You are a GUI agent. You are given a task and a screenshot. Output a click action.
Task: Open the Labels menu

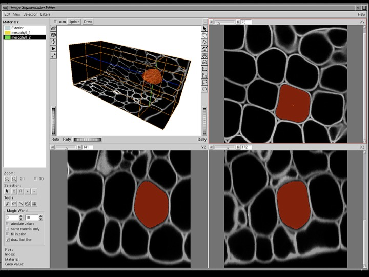click(45, 14)
